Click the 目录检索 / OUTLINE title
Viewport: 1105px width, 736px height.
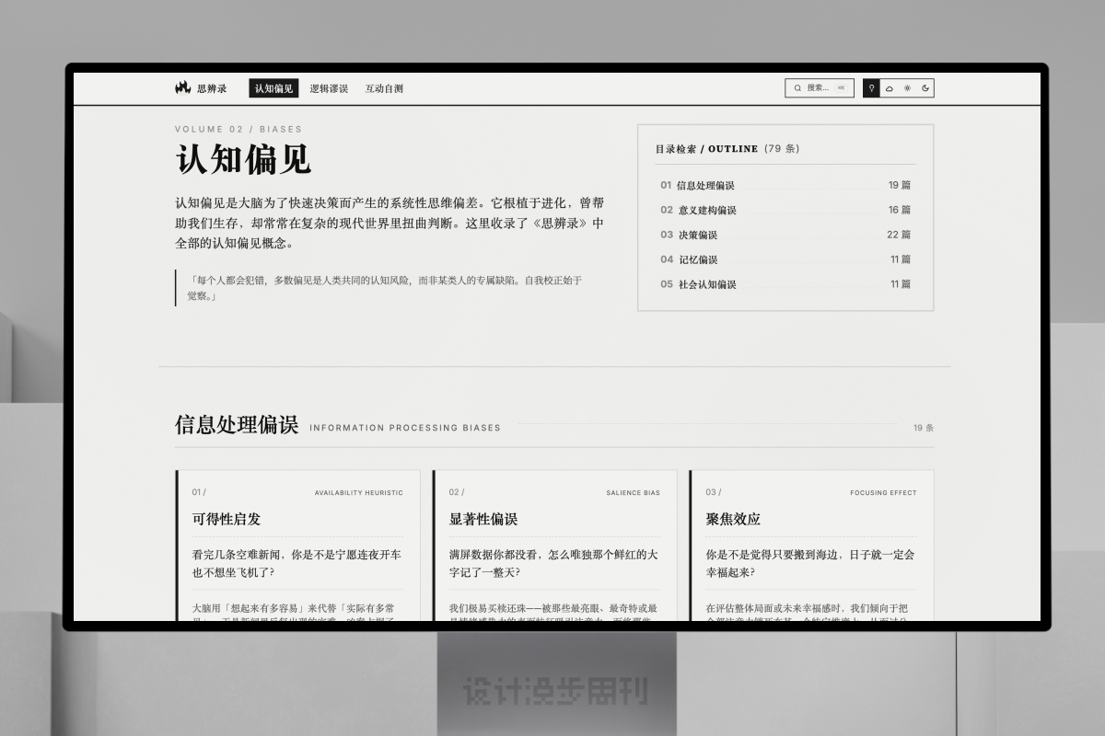coord(706,148)
